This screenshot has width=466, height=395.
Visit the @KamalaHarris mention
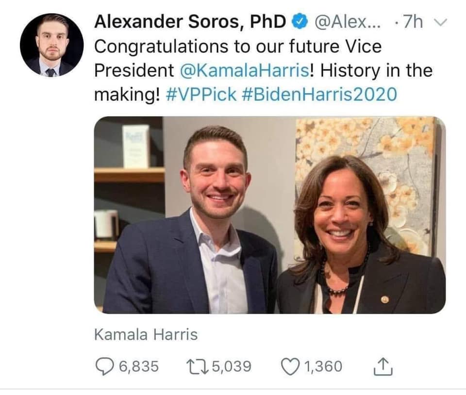(x=244, y=71)
